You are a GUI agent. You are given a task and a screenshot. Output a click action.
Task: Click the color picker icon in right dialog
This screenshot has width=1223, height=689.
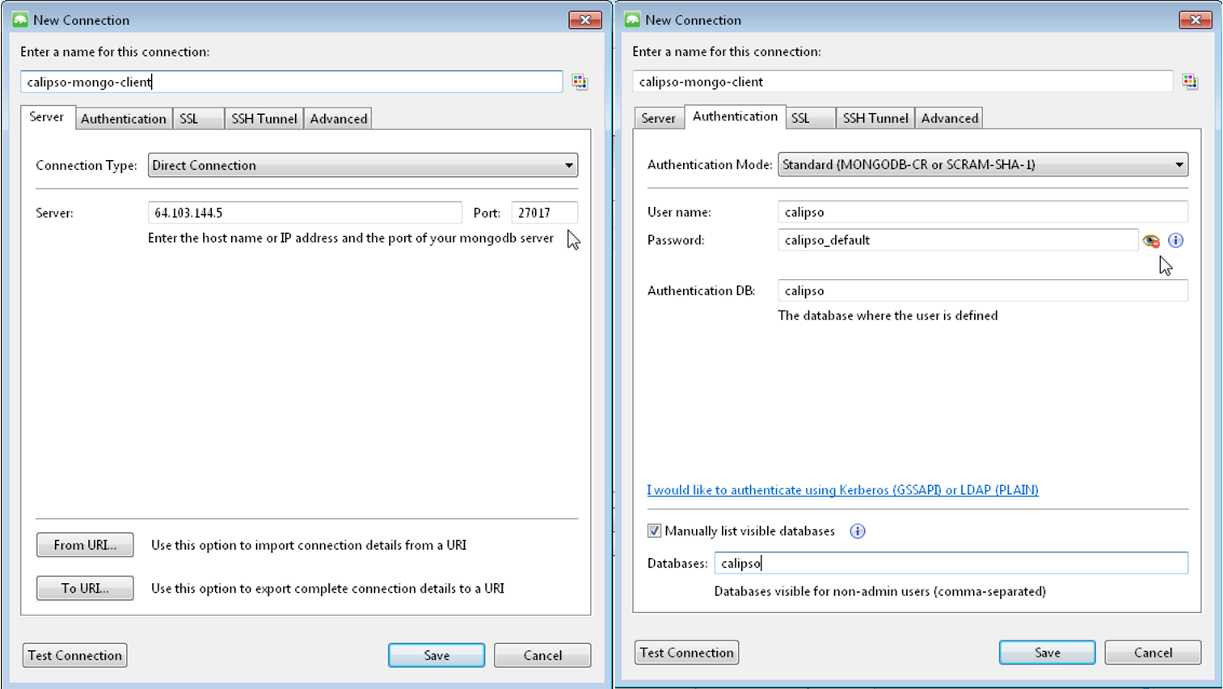click(1190, 82)
